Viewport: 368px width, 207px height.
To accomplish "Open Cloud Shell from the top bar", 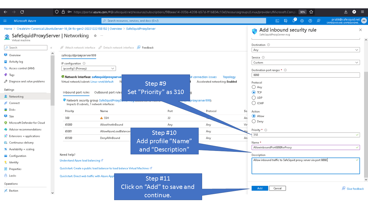I will (277, 21).
